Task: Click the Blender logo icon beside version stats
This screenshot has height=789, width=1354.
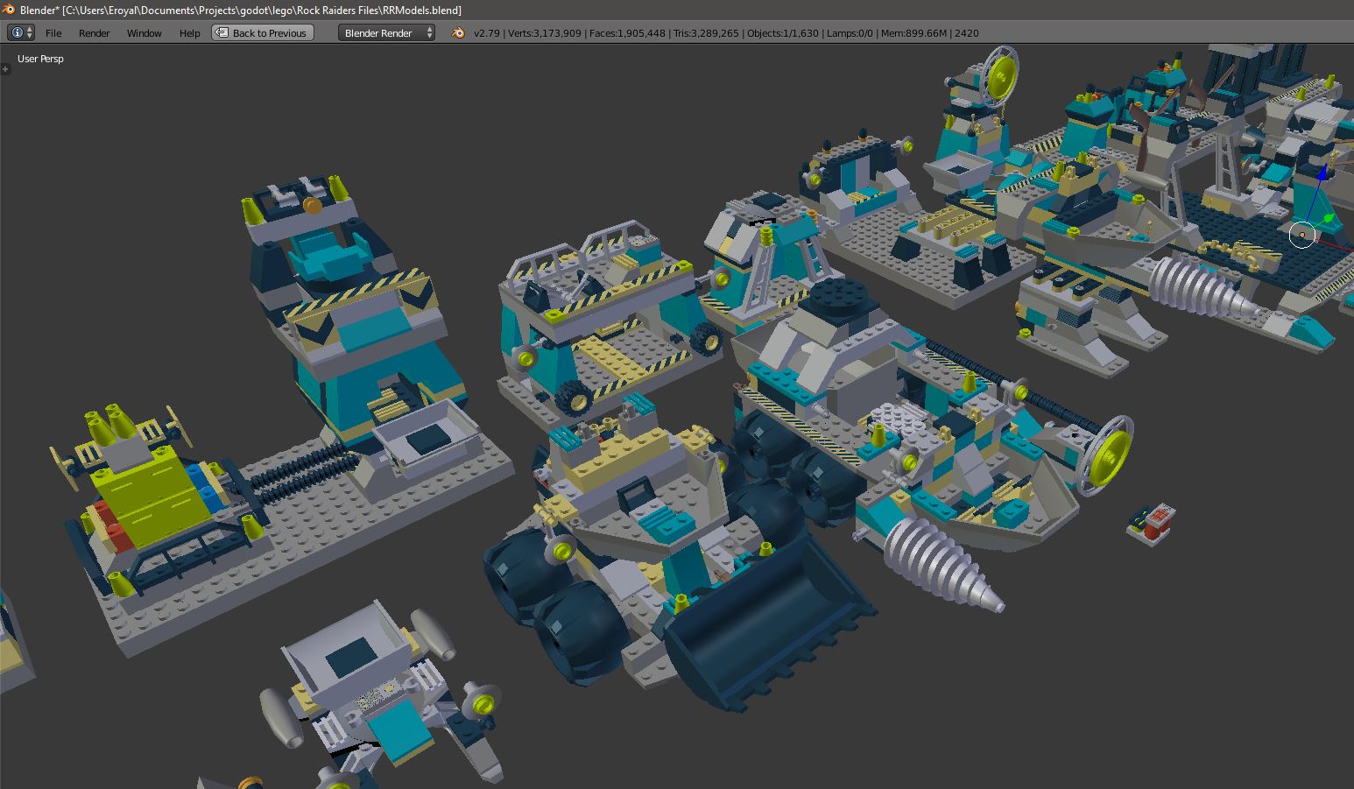Action: point(457,32)
